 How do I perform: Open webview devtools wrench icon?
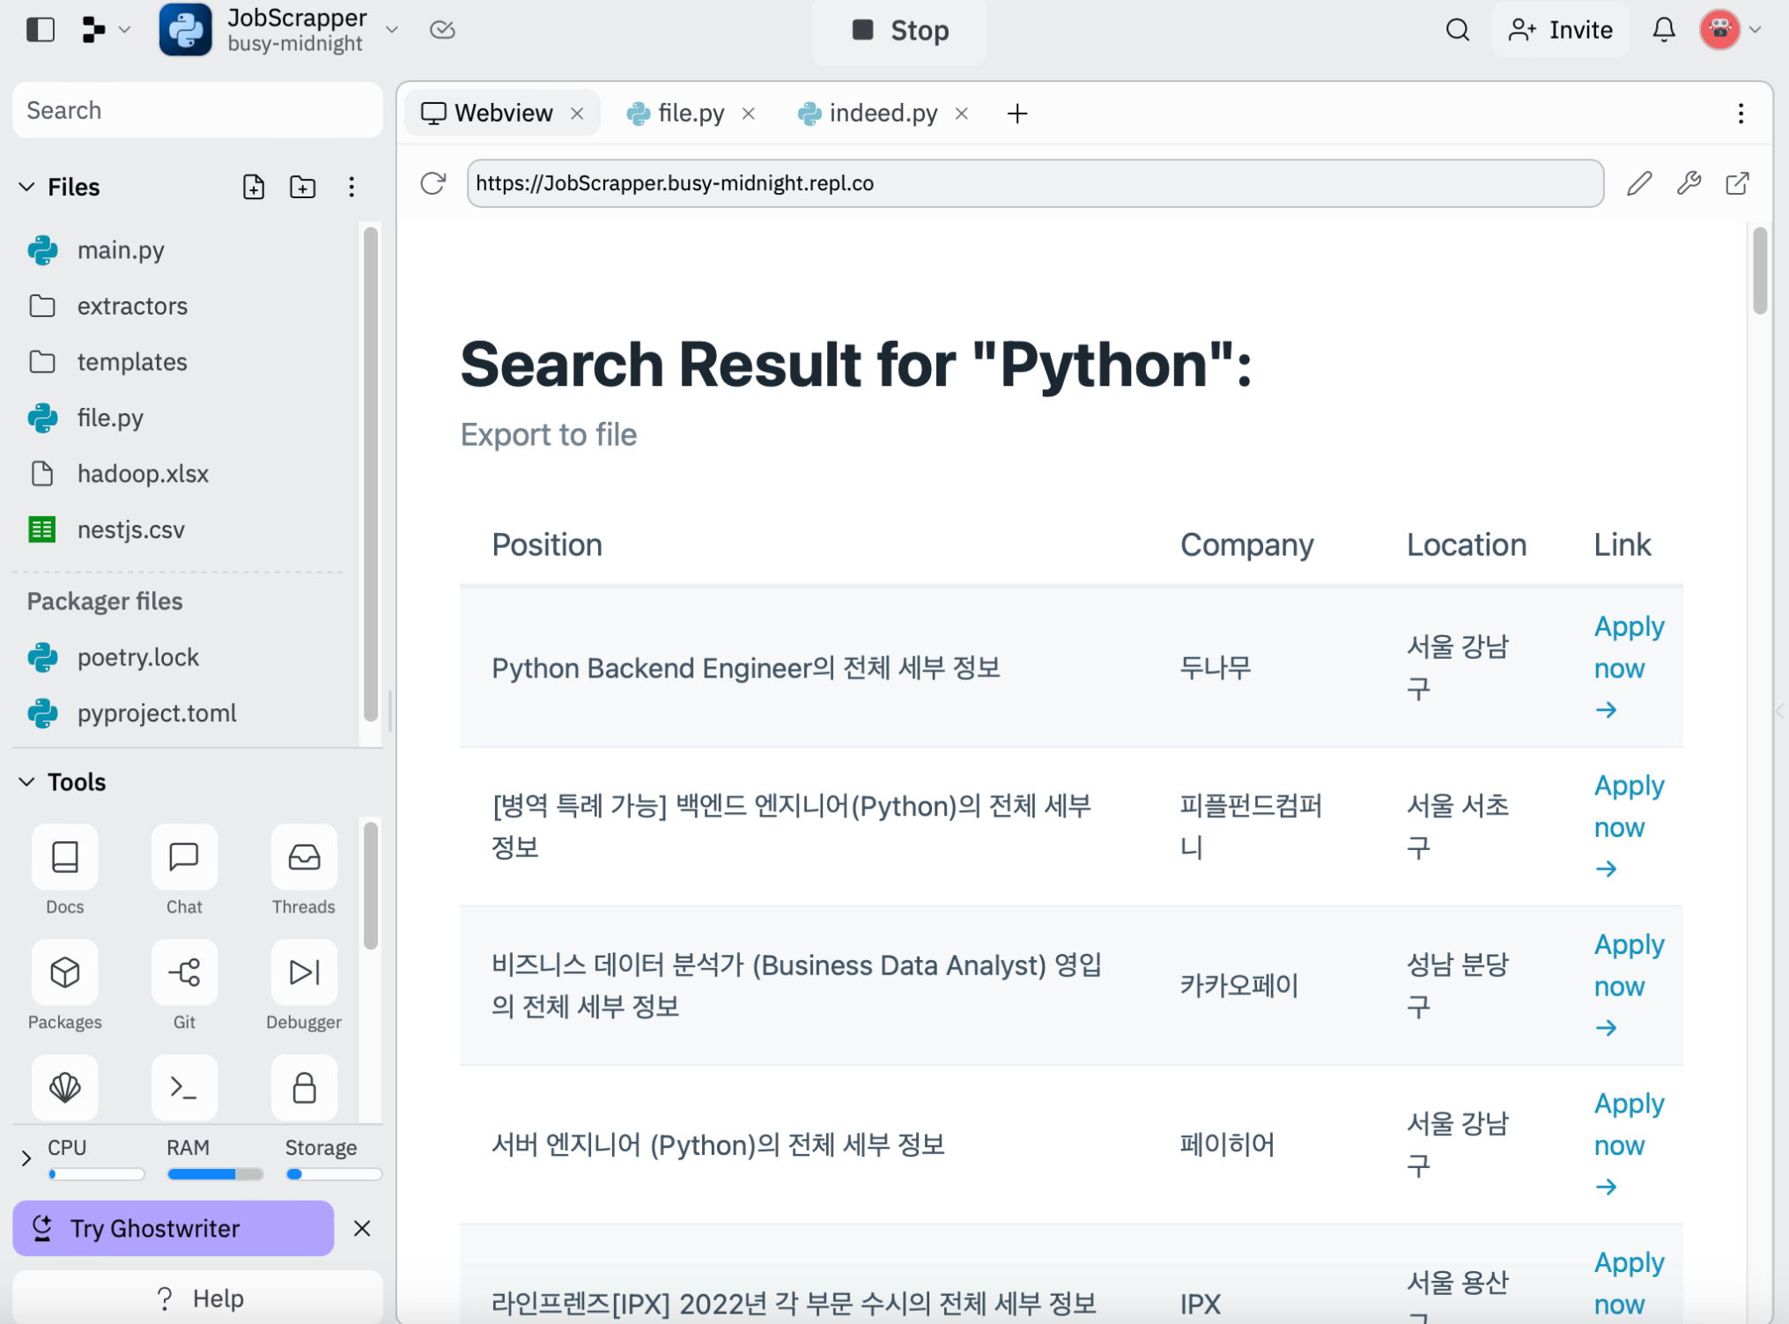1688,183
